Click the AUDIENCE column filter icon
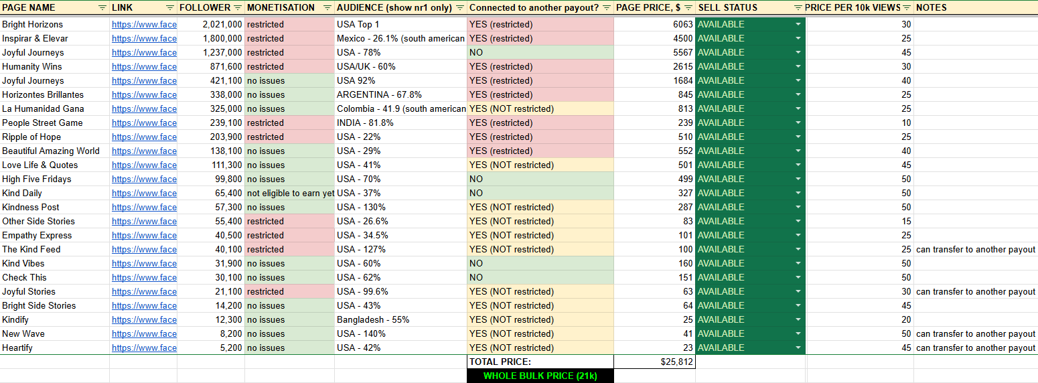This screenshot has width=1038, height=383. [459, 7]
